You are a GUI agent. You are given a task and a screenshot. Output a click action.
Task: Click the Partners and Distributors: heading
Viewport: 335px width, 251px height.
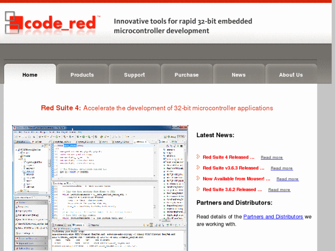235,203
